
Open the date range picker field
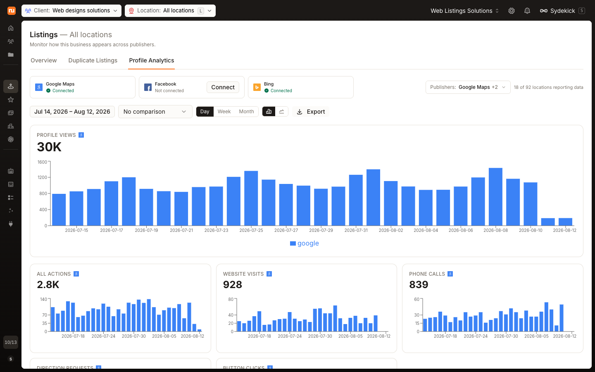point(72,112)
